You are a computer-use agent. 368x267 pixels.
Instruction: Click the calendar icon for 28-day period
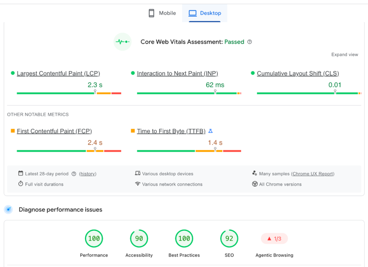pos(21,173)
